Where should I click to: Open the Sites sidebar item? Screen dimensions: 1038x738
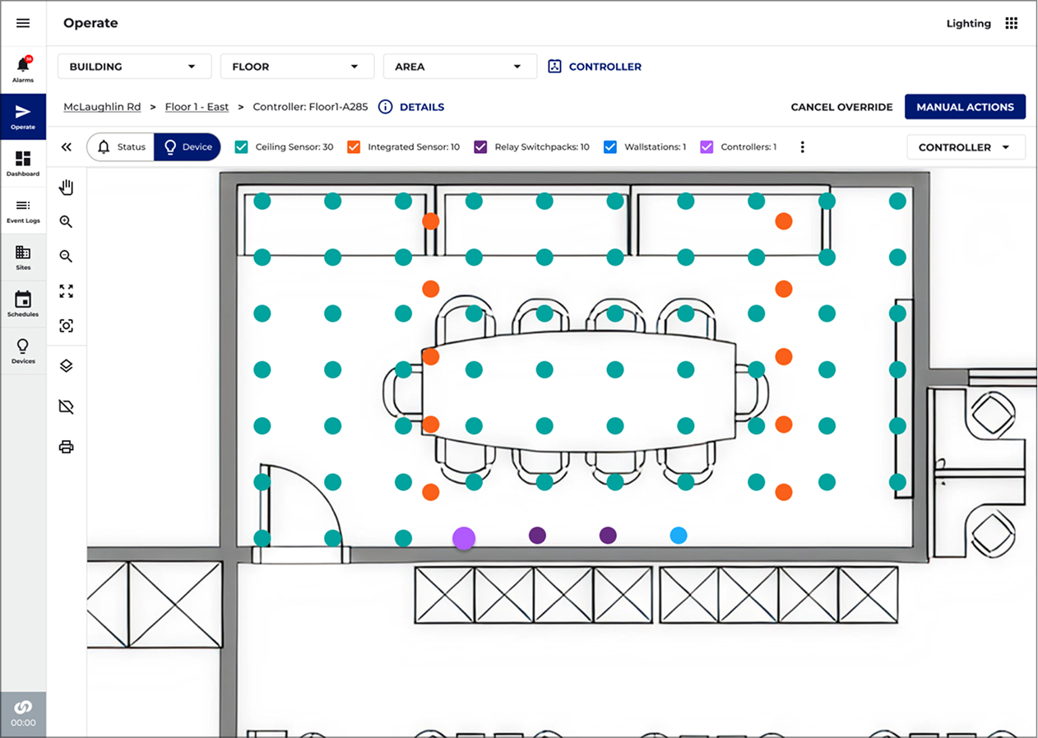click(23, 258)
